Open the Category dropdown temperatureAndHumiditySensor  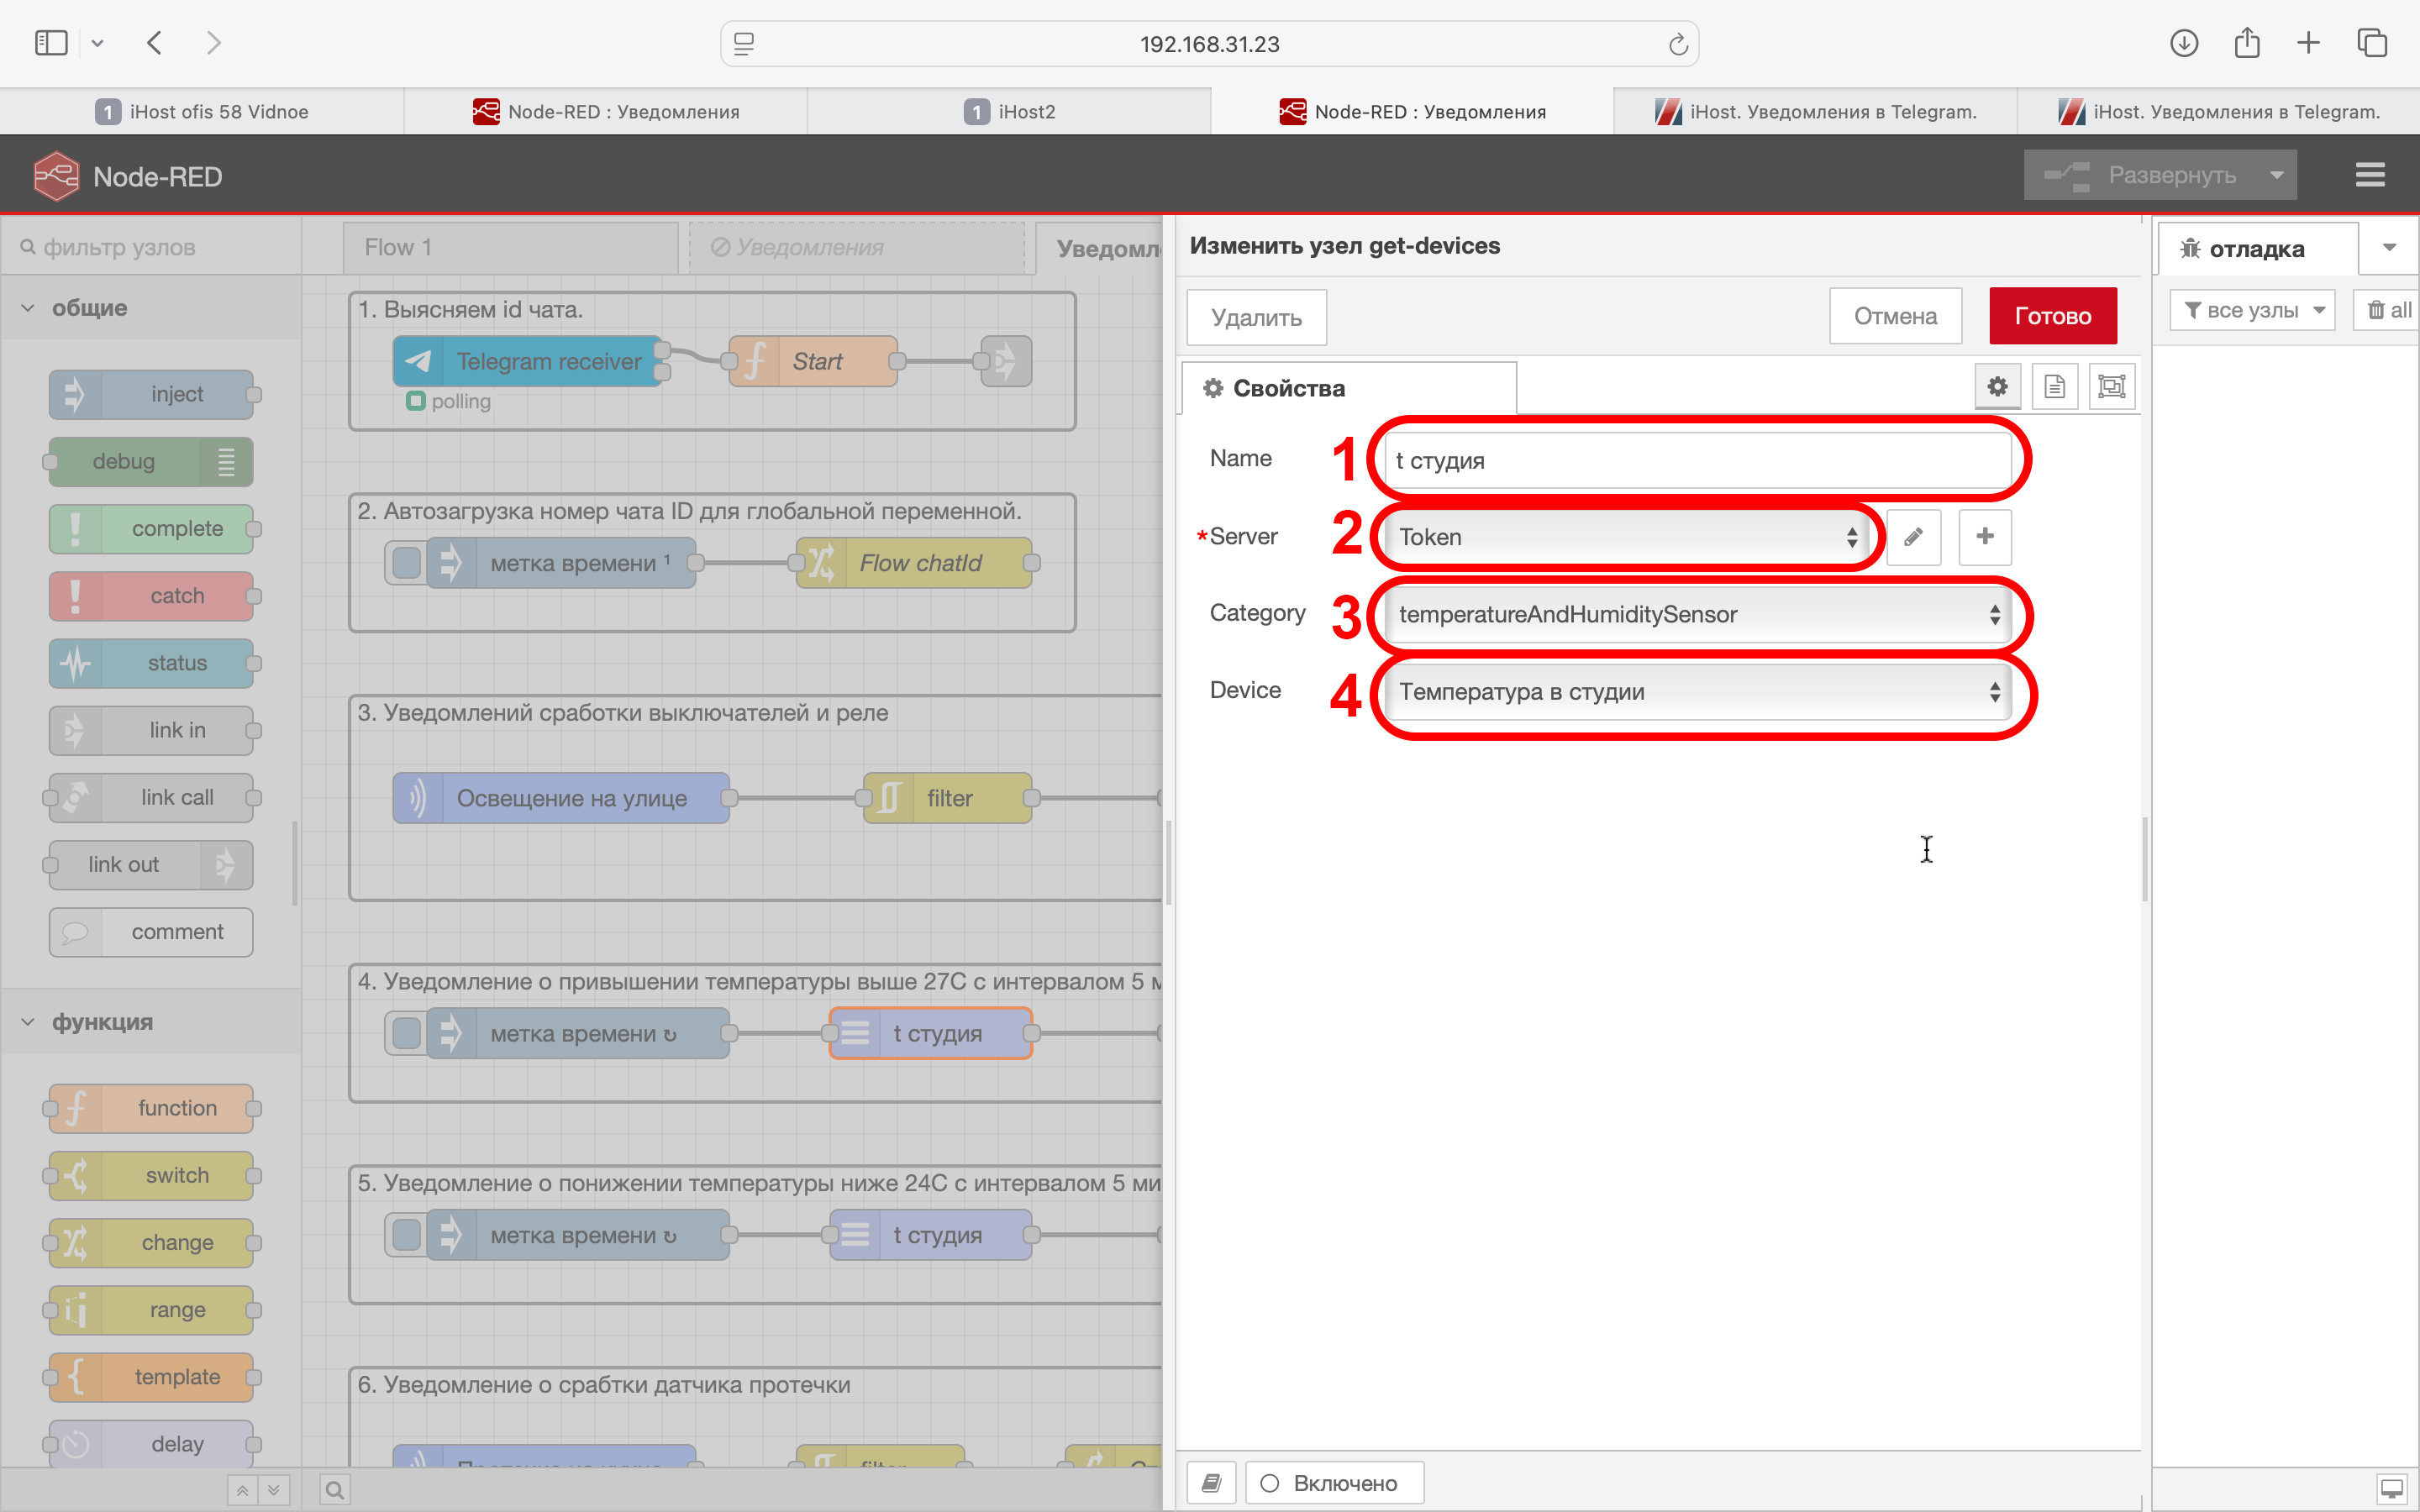click(x=1697, y=614)
